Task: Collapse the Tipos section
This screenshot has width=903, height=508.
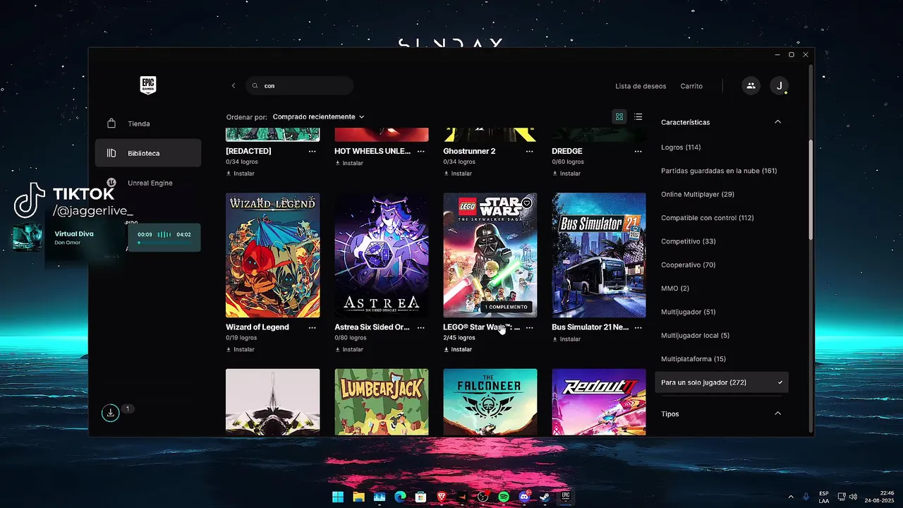Action: pyautogui.click(x=777, y=413)
